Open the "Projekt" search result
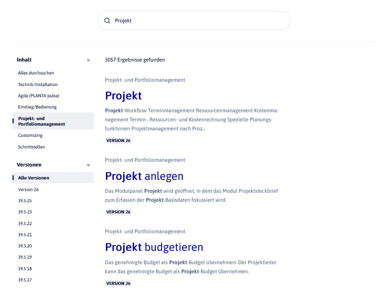This screenshot has height=293, width=382. click(123, 96)
